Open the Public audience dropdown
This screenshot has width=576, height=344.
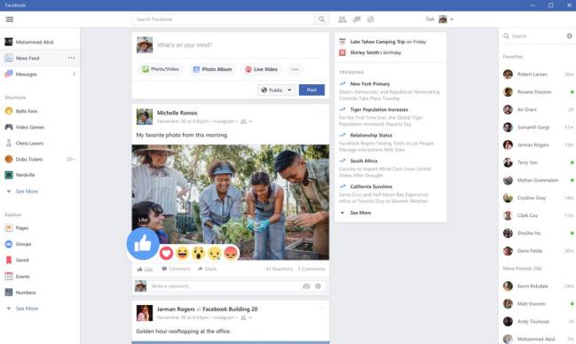tap(276, 90)
